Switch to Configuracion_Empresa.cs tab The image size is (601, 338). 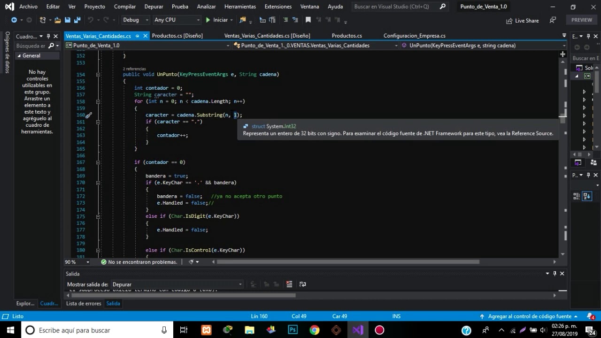(415, 36)
